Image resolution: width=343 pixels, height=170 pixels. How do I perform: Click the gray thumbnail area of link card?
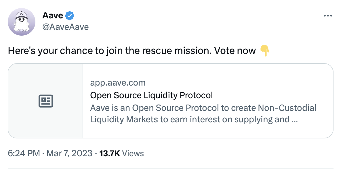tap(45, 101)
